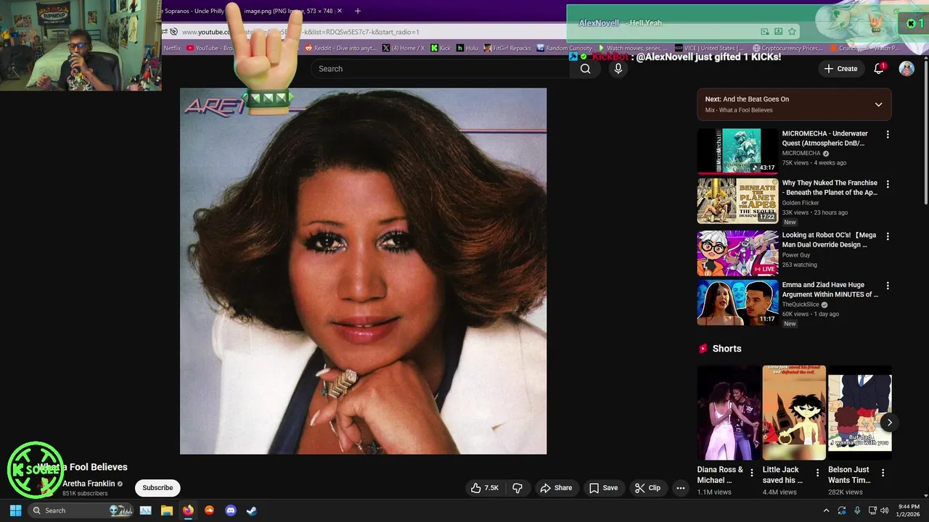The height and width of the screenshot is (522, 929).
Task: Save the video to a playlist
Action: [604, 488]
